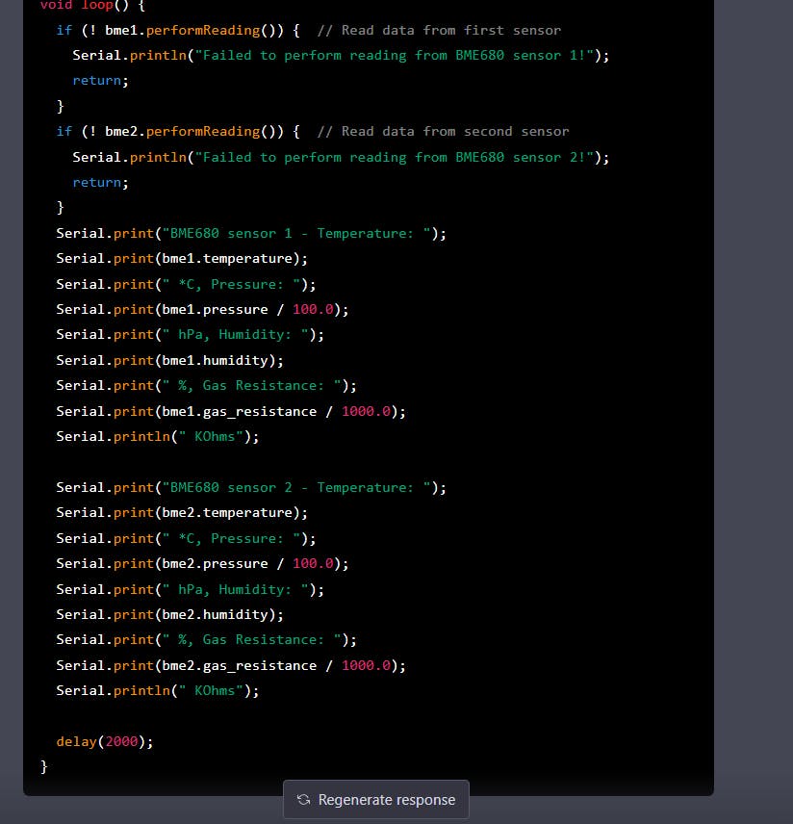This screenshot has height=824, width=793.
Task: Select the bme2.pressure / 100.0 line
Action: (202, 563)
